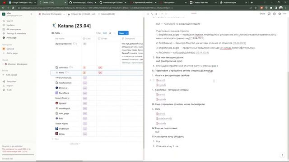
Task: Go to the previous record arrow in the peek
Action: click(x=162, y=14)
